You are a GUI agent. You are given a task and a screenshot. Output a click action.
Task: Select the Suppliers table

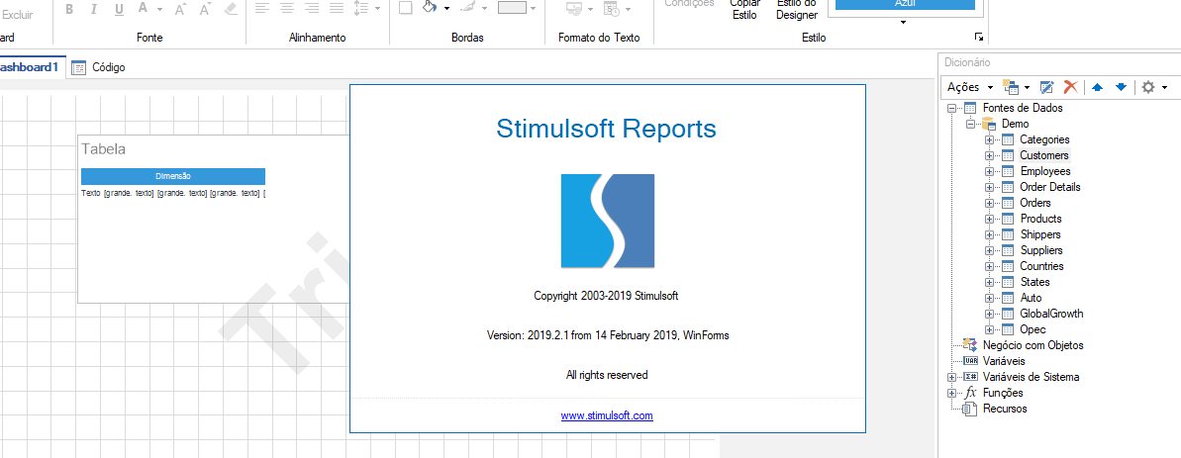point(1041,250)
